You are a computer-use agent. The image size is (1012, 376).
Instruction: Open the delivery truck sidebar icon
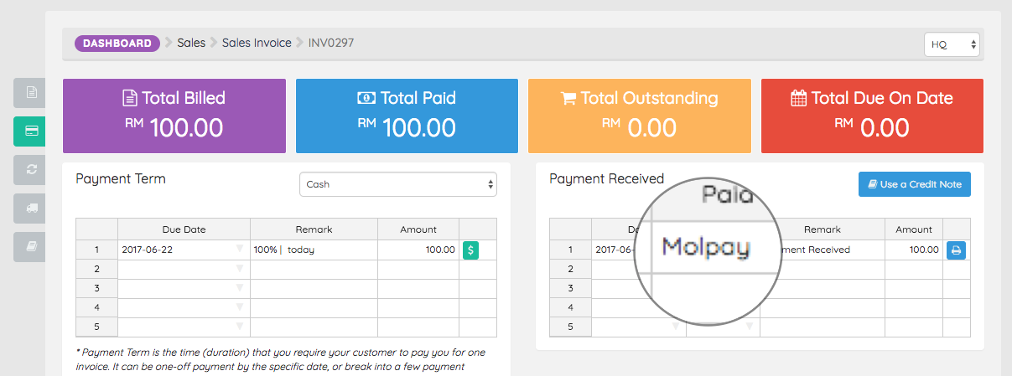click(30, 208)
